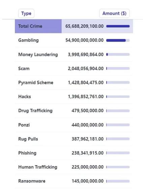This screenshot has width=143, height=196.
Task: Click the Rug Pulls row label
Action: pyautogui.click(x=28, y=139)
